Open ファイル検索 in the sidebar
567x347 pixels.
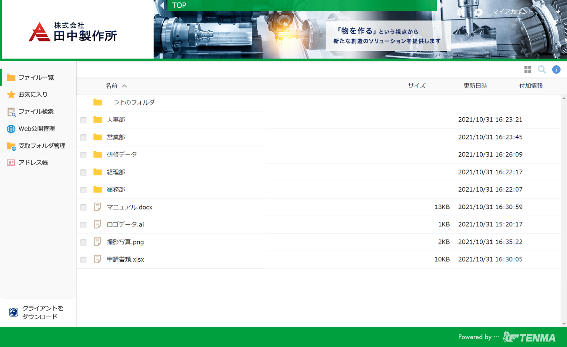tap(36, 112)
